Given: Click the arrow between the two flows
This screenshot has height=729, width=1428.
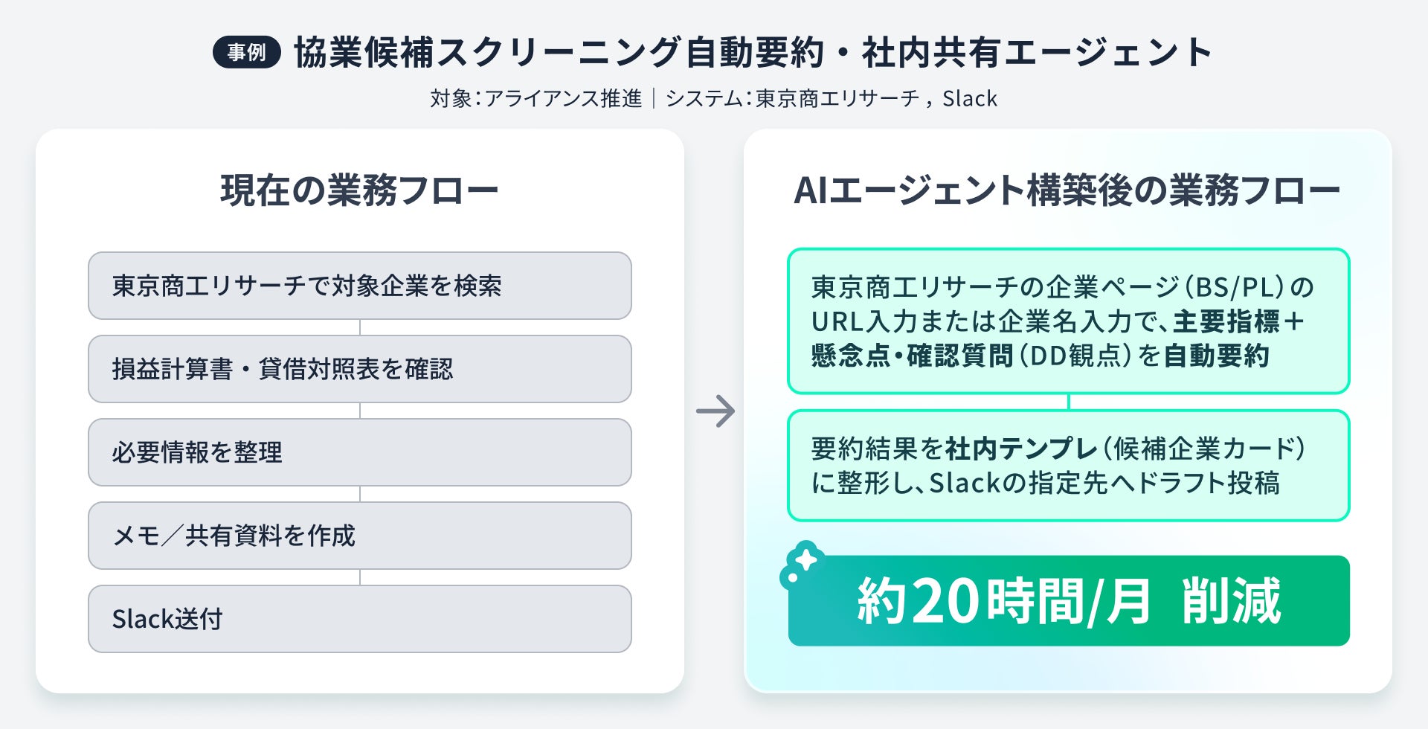Looking at the screenshot, I should pos(715,411).
